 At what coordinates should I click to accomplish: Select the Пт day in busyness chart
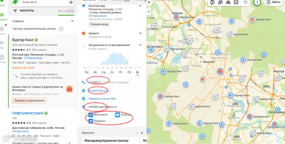coord(121,72)
